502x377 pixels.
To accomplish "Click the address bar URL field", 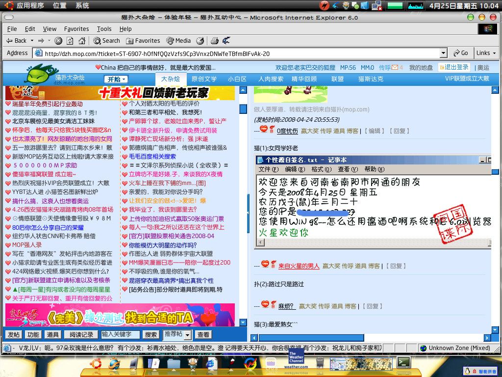I will (237, 54).
